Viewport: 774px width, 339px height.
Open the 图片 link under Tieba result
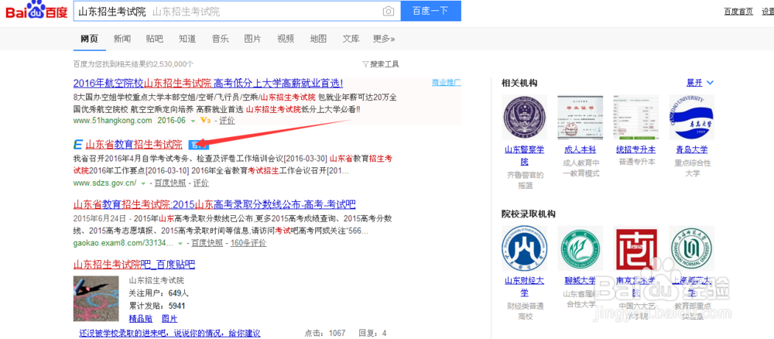(170, 318)
